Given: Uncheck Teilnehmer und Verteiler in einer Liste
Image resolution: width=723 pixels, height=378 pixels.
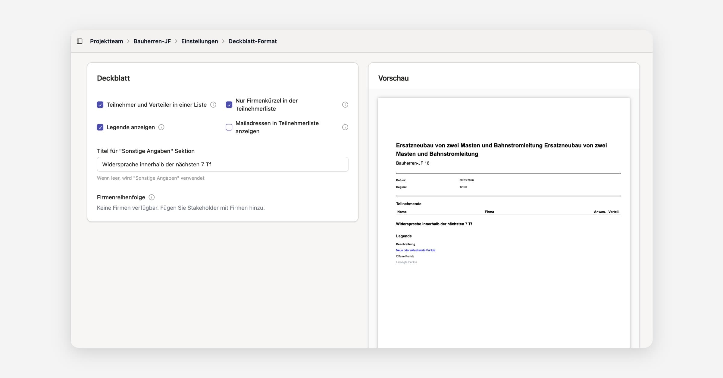Looking at the screenshot, I should click(x=100, y=105).
